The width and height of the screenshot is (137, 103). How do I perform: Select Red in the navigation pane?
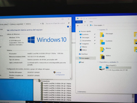[x=81, y=62]
